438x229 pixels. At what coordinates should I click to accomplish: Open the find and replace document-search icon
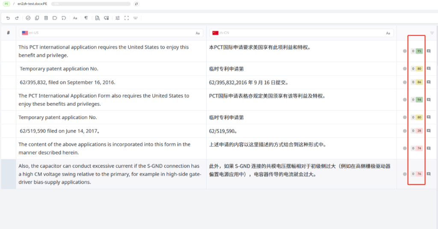pos(97,18)
